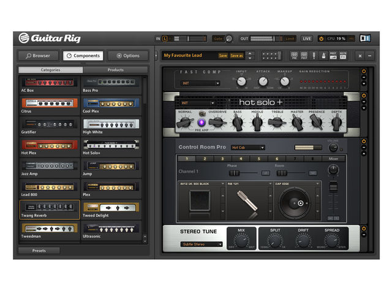Select the High White amp component
Viewport: 392px width, 294px height.
(111, 127)
